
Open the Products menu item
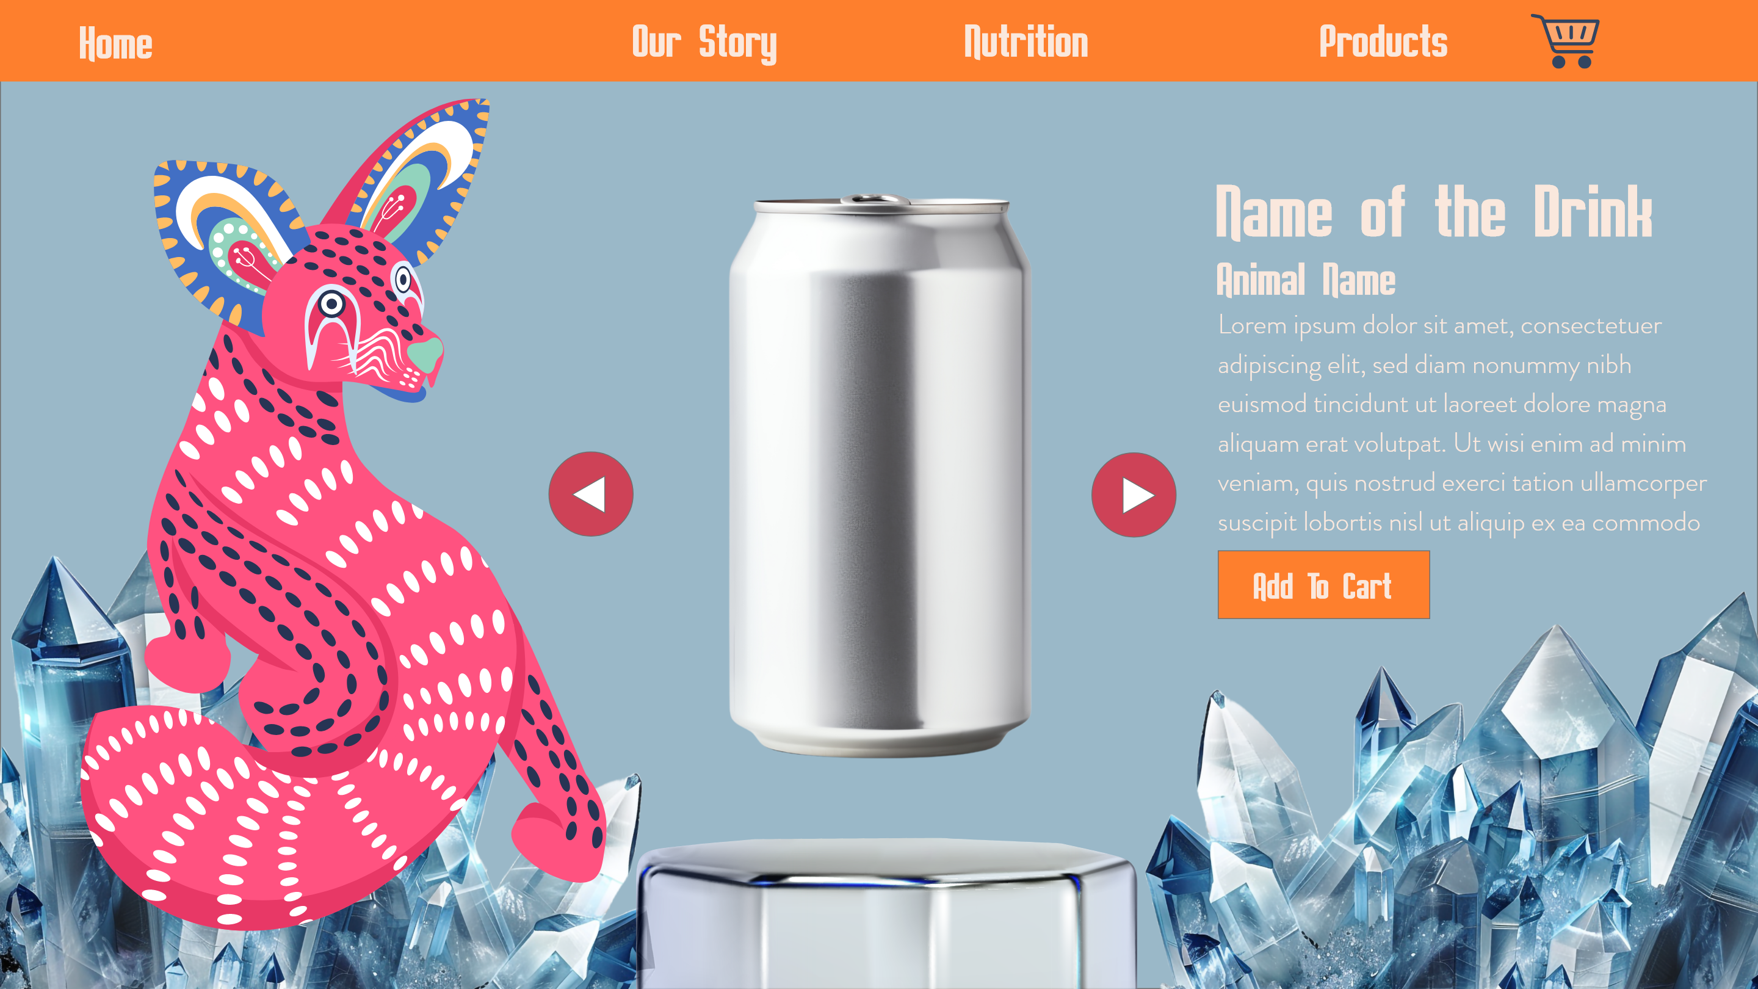click(x=1383, y=42)
